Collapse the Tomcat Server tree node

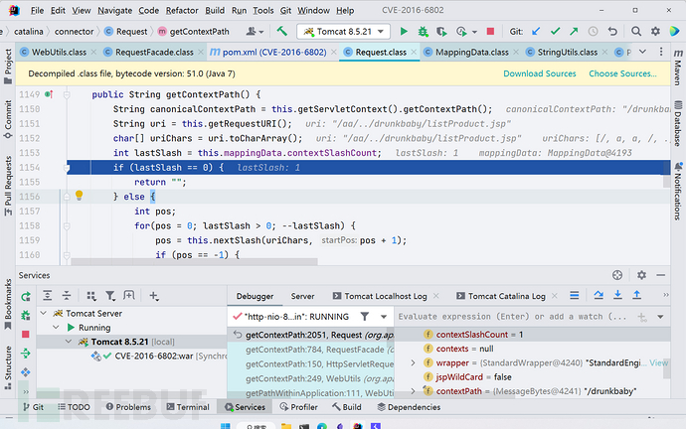pos(44,313)
